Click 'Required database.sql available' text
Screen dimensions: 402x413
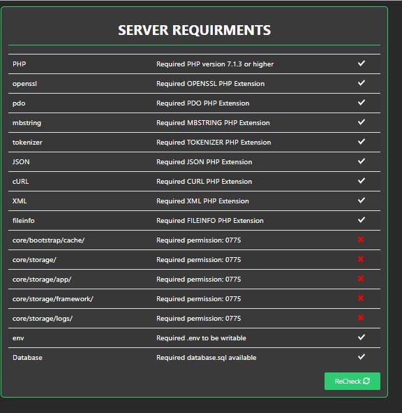pyautogui.click(x=207, y=357)
